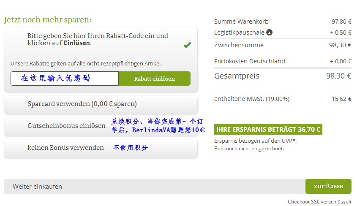357x206 pixels.
Task: Click the green checkmark in the Rabatt-Code panel
Action: click(x=188, y=45)
